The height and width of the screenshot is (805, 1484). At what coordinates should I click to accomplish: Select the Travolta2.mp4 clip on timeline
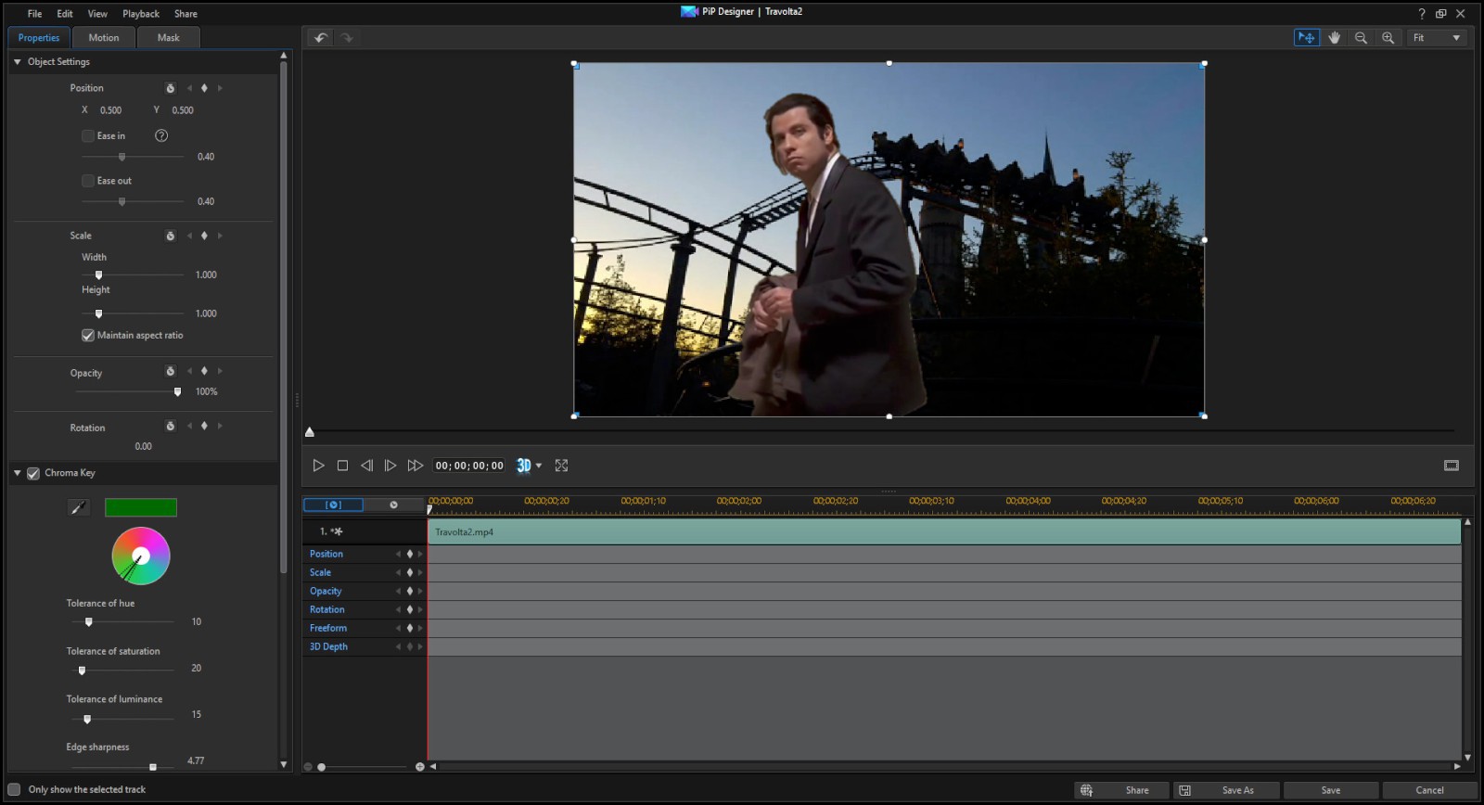coord(944,532)
